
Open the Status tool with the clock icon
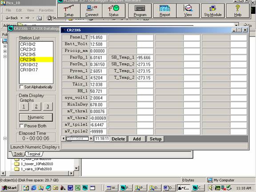click(x=114, y=11)
